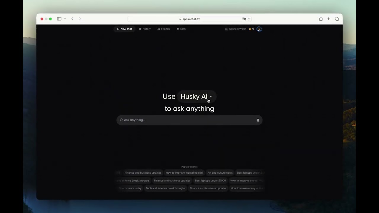This screenshot has height=213, width=379.
Task: Pick the 'How to make money online' chip
Action: 247,188
